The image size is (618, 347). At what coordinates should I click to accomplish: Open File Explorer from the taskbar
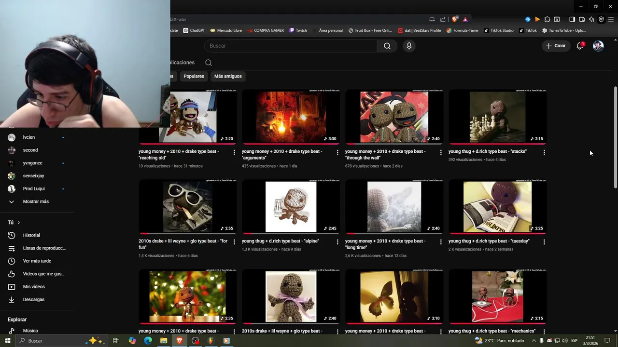coord(164,341)
